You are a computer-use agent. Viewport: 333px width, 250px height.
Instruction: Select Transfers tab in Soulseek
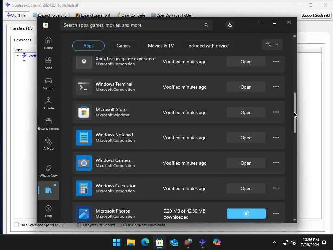point(21,28)
